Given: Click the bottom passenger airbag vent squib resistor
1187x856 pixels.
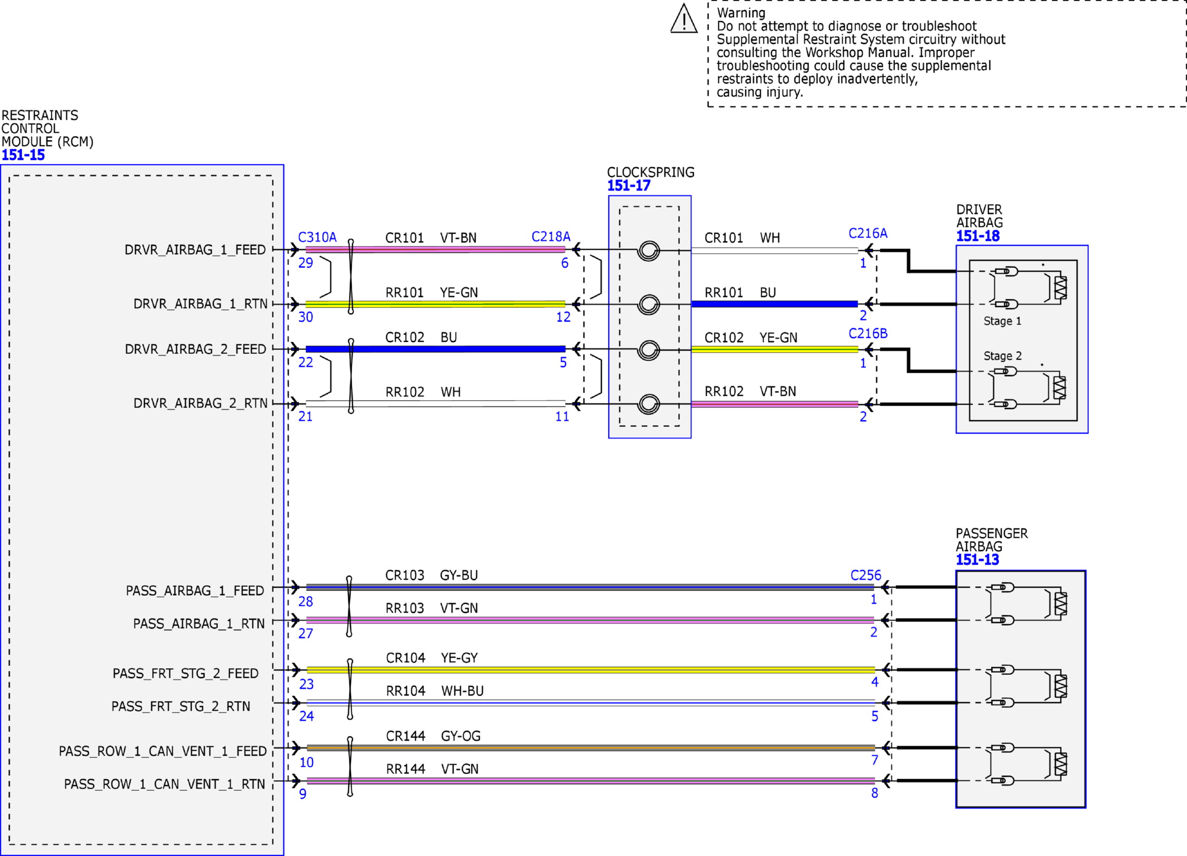Looking at the screenshot, I should (1060, 764).
